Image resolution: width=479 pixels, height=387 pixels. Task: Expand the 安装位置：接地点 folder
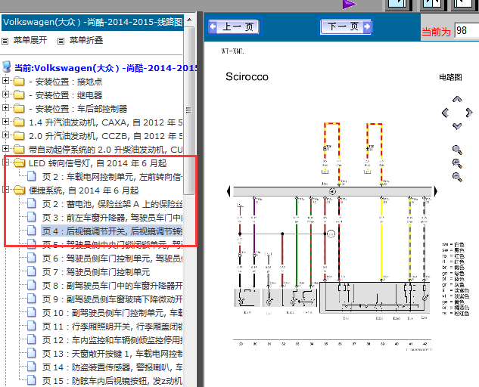(5, 81)
